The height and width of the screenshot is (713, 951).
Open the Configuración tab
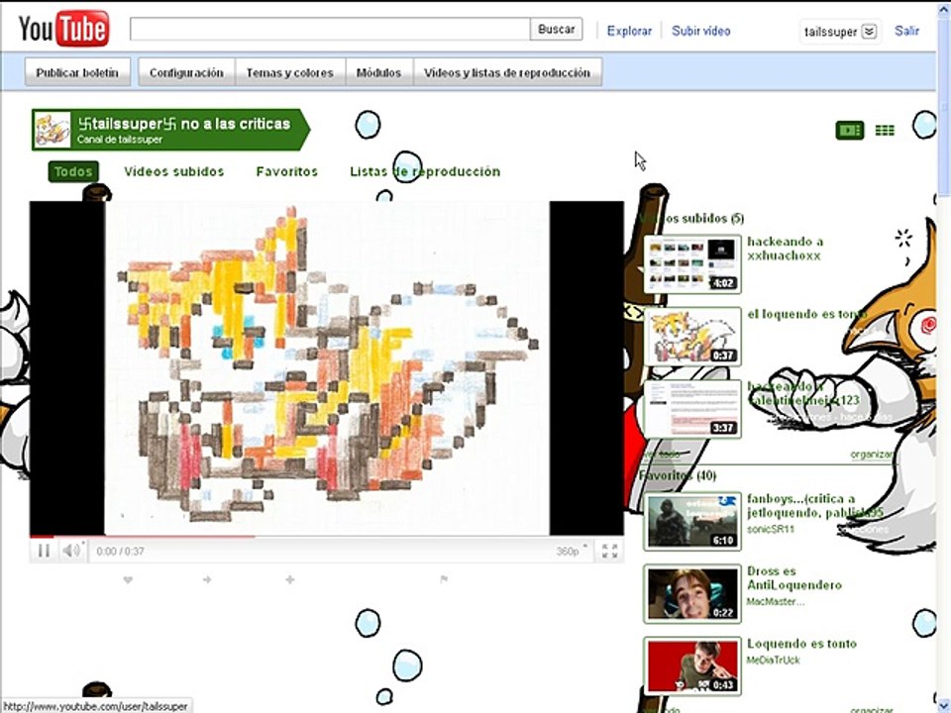[186, 72]
